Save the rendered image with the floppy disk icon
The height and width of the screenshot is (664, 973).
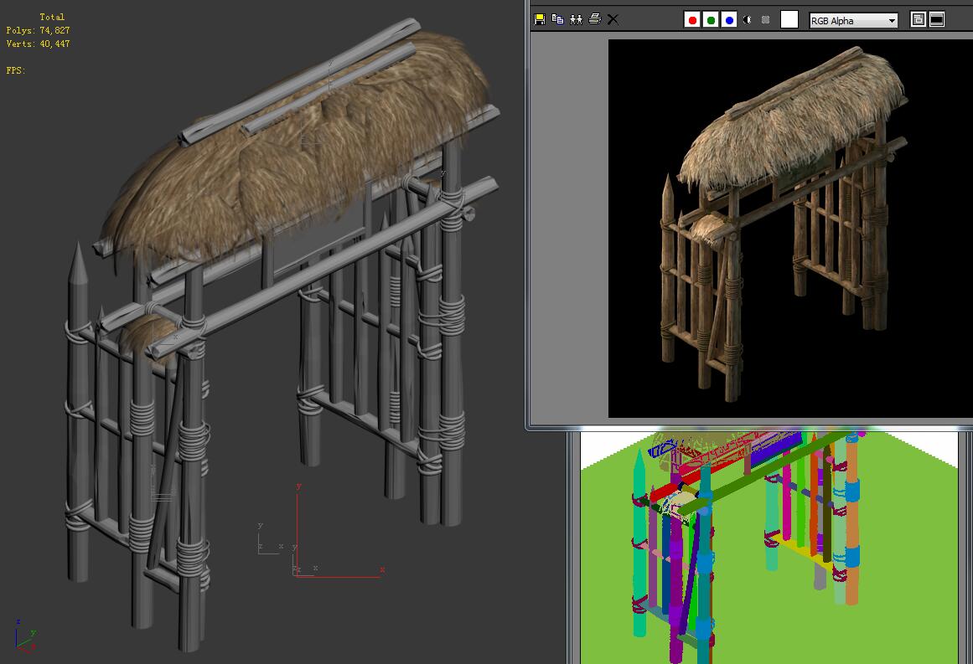click(540, 19)
